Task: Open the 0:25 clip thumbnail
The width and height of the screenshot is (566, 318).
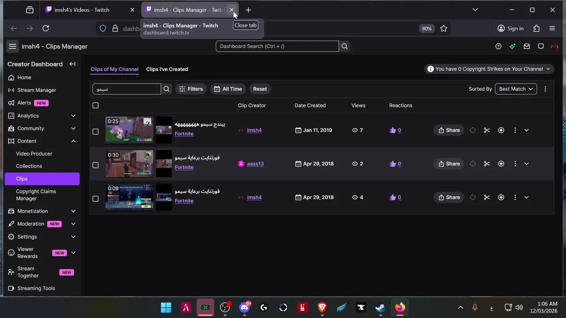Action: [x=129, y=130]
